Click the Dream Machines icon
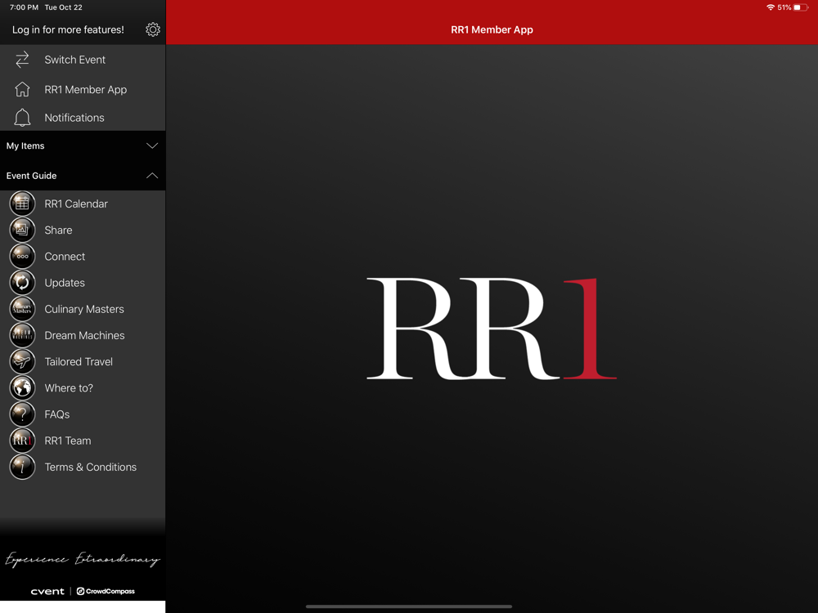818x613 pixels. pyautogui.click(x=22, y=335)
